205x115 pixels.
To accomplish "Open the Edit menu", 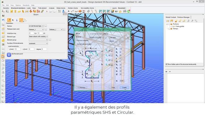I will click(7, 5).
